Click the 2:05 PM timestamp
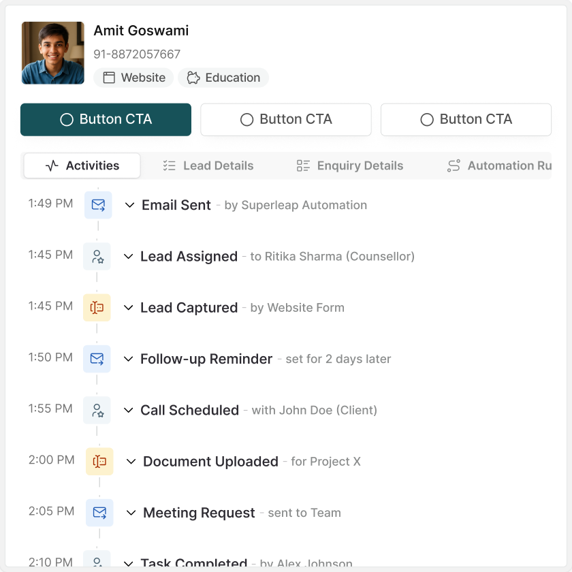This screenshot has height=572, width=572. tap(52, 511)
